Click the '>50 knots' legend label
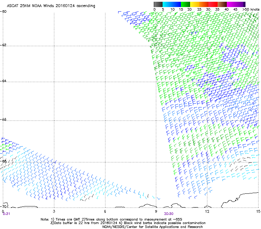This screenshot has width=261, height=229. click(x=251, y=10)
